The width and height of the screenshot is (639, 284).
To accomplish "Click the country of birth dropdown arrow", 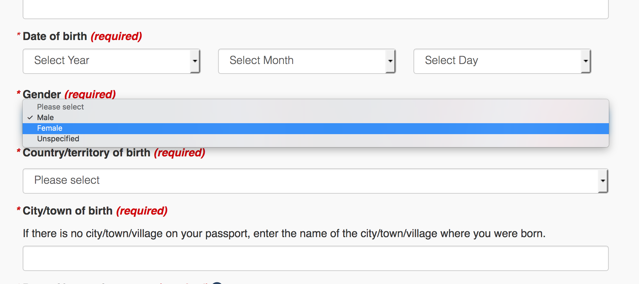I will [603, 181].
